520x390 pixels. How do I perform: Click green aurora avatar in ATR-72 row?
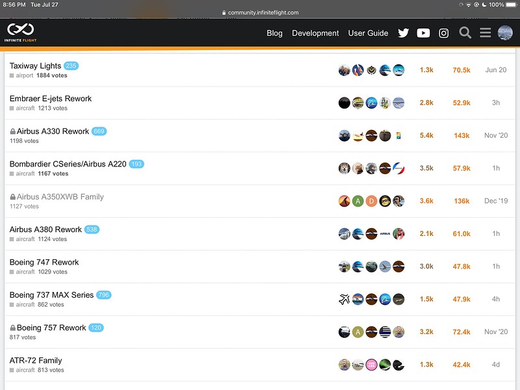pos(385,365)
